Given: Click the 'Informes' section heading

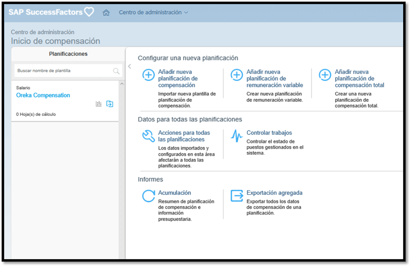Looking at the screenshot, I should (x=150, y=179).
